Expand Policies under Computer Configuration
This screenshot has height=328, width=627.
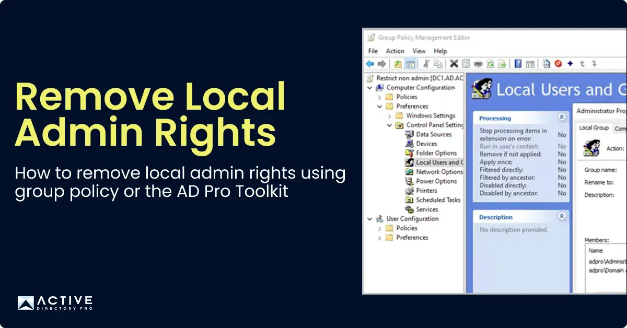click(380, 97)
